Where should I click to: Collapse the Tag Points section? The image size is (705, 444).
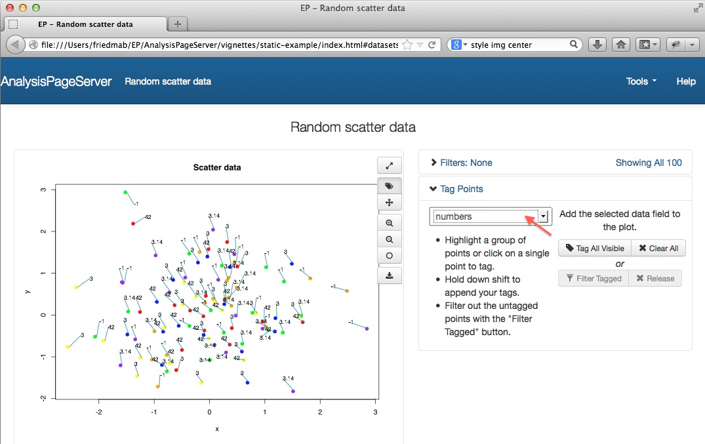pos(456,189)
